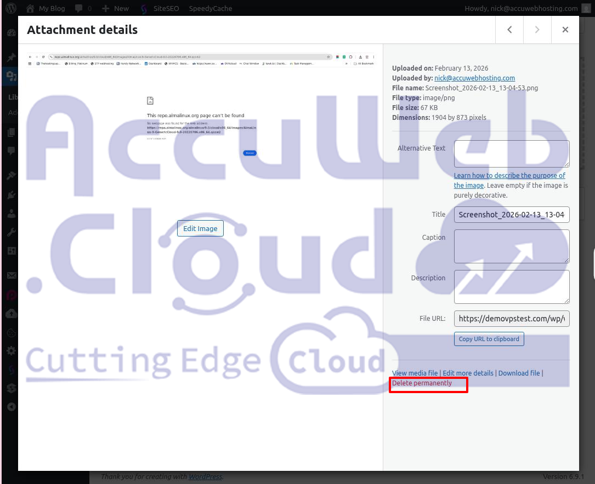This screenshot has height=484, width=595.
Task: Follow the Edit more details link
Action: [468, 373]
